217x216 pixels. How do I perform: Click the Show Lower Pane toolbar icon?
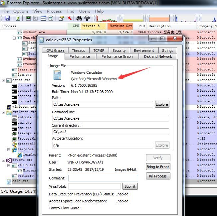[x=43, y=18]
